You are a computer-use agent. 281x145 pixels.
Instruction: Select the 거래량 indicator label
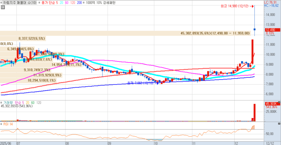(8, 103)
